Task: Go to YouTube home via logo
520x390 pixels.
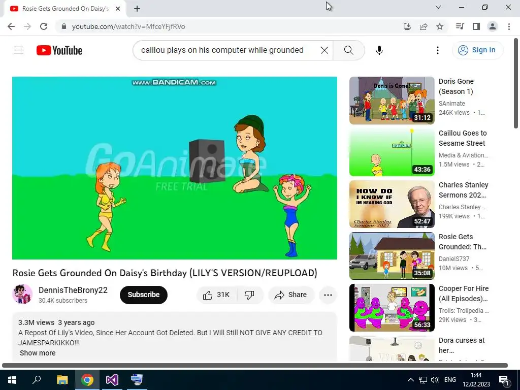Action: [x=59, y=50]
